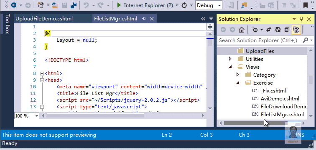
Task: Click the Redo arrow icon
Action: pyautogui.click(x=101, y=5)
